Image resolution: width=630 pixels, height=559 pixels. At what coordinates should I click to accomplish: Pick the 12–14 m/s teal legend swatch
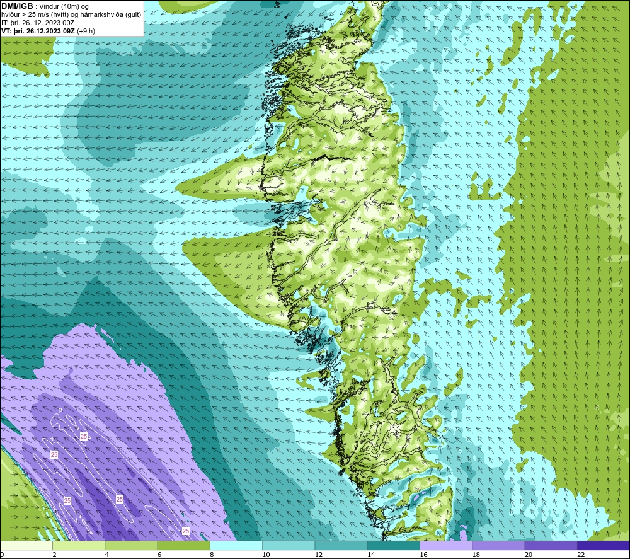tap(341, 545)
